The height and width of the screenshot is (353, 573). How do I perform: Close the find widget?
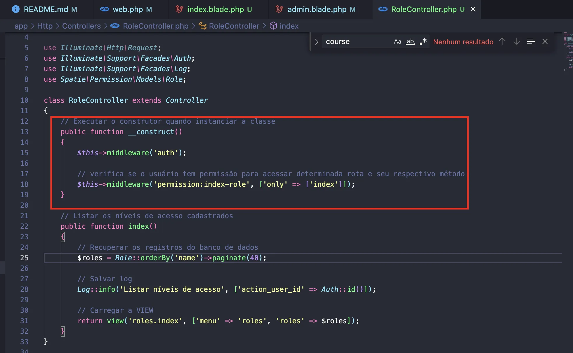545,42
